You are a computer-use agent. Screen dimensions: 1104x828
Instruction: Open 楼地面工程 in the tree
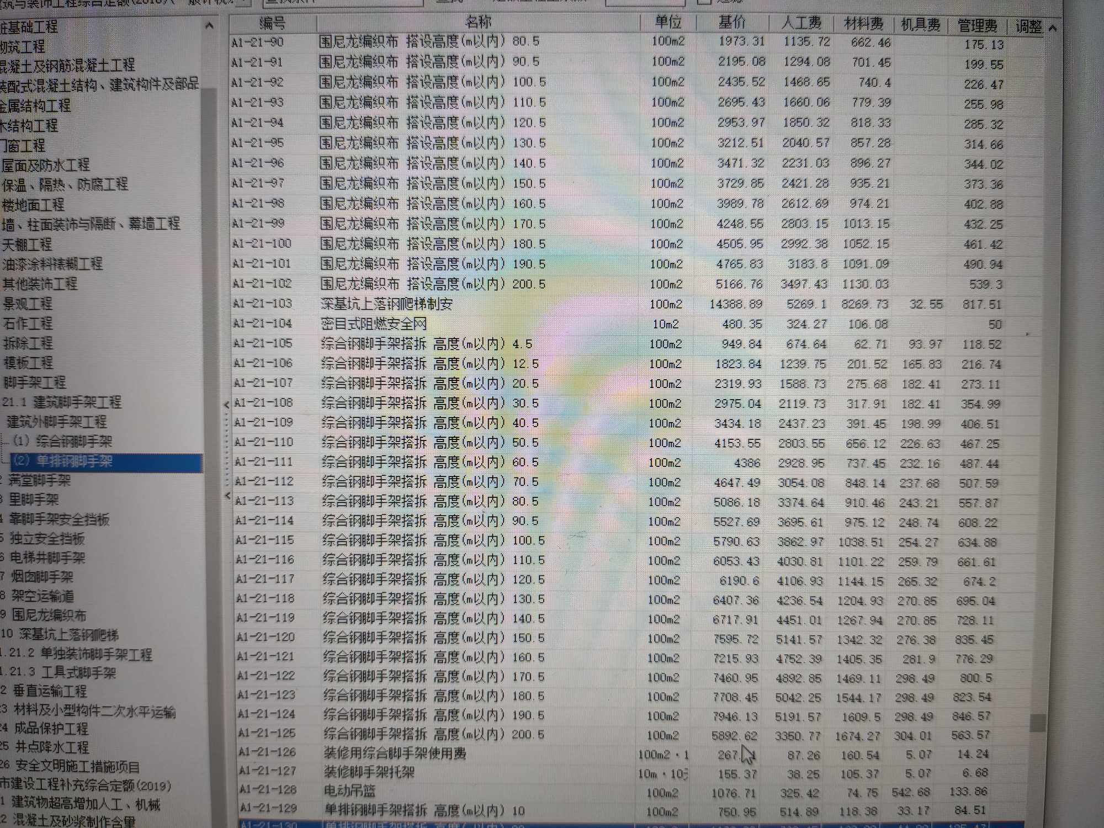[x=33, y=205]
